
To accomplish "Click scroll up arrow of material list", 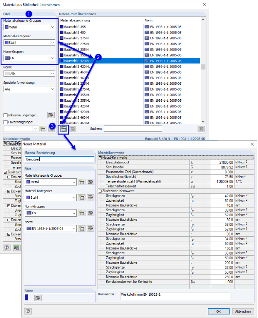I will (x=203, y=20).
